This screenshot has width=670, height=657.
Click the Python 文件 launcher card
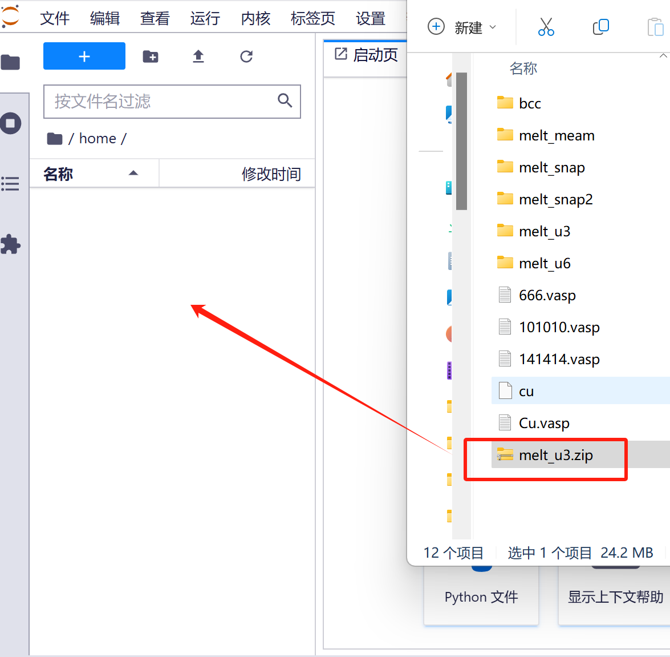[481, 597]
